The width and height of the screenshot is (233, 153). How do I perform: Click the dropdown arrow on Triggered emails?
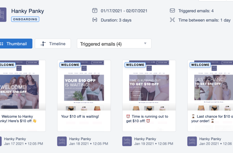[145, 43]
